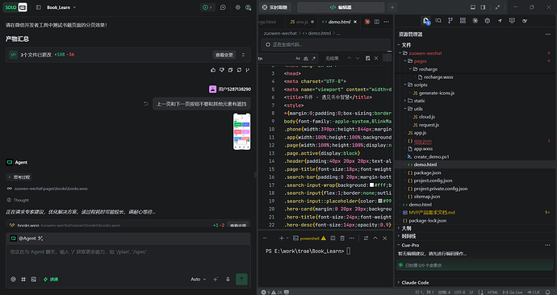Viewport: 557px width, 295px height.
Task: Open the Extensions grid icon
Action: 463,21
